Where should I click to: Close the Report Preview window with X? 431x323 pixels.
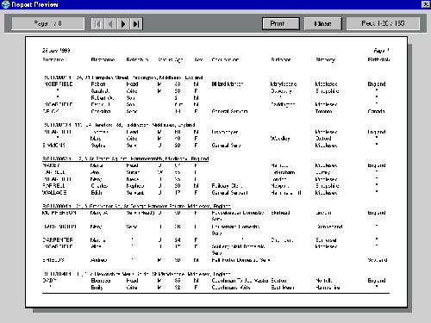[426, 4]
